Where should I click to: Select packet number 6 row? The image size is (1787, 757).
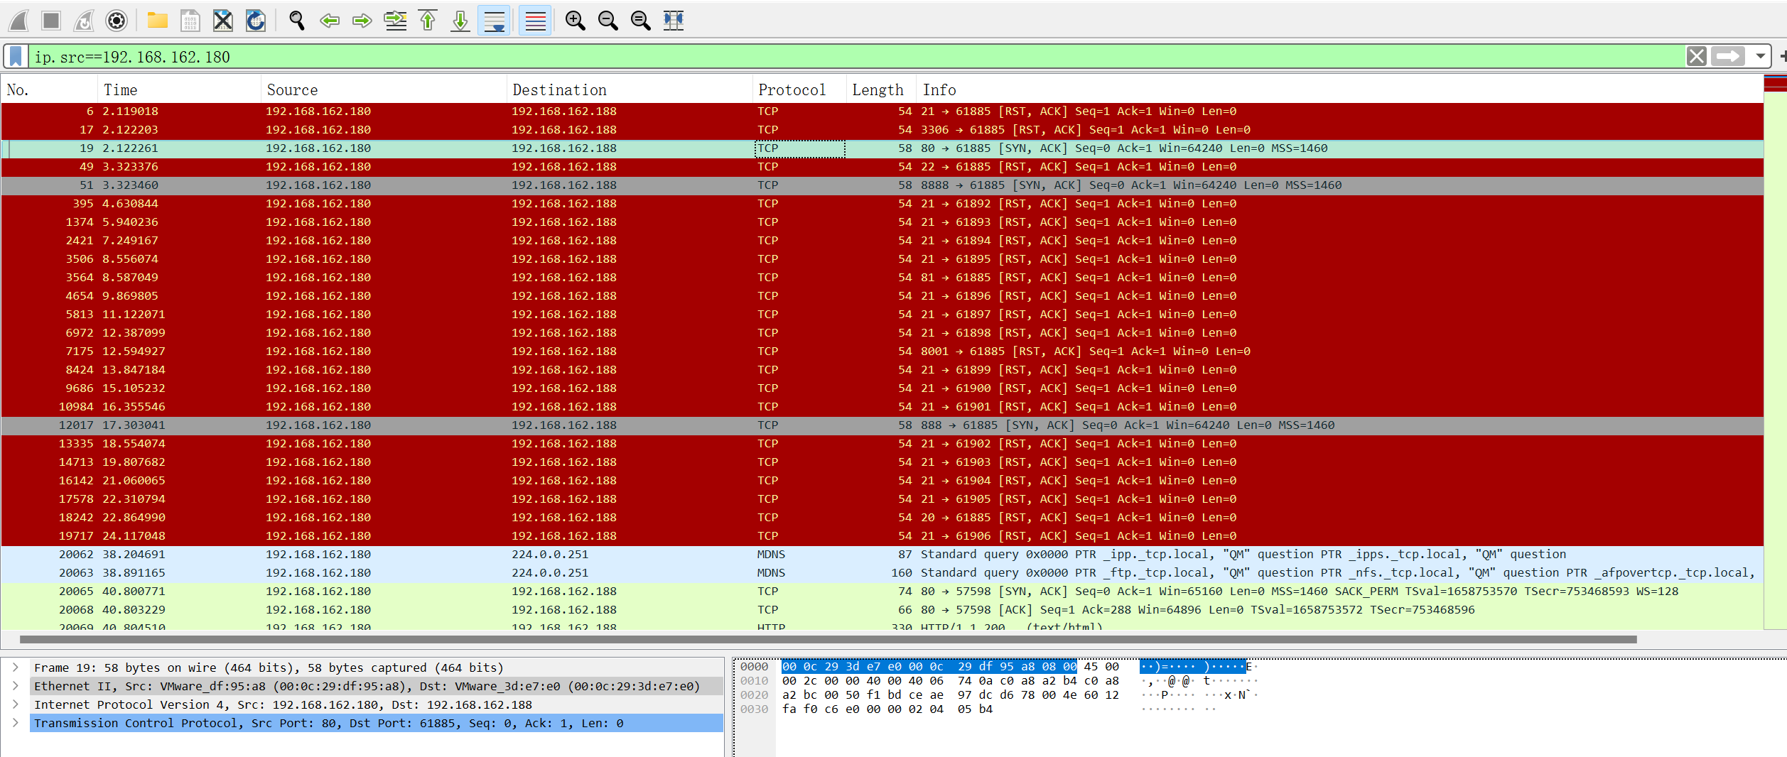click(882, 111)
